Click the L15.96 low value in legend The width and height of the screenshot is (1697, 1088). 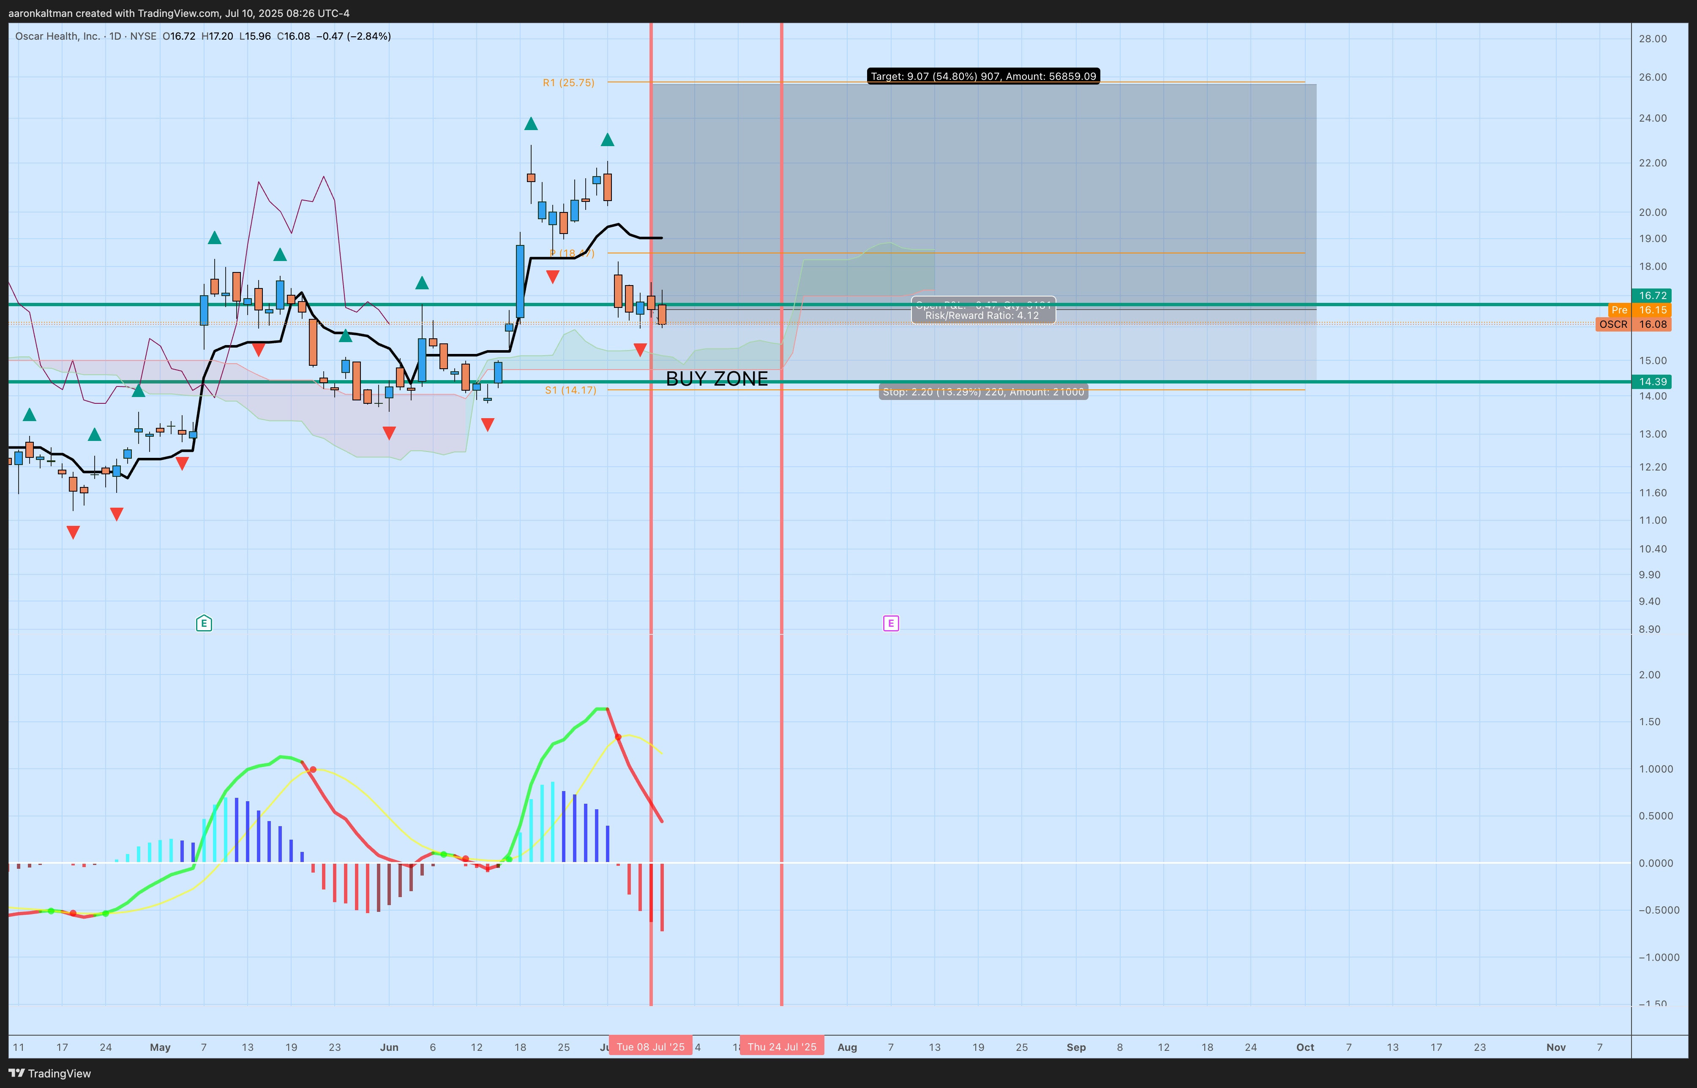(254, 36)
